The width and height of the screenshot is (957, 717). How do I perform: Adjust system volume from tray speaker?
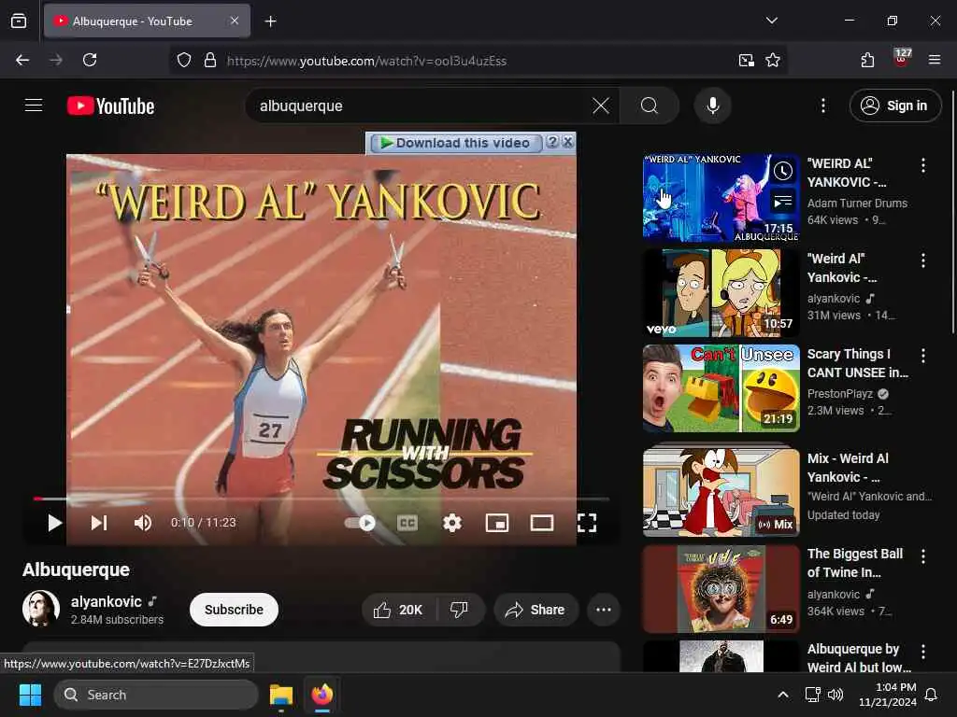point(835,695)
